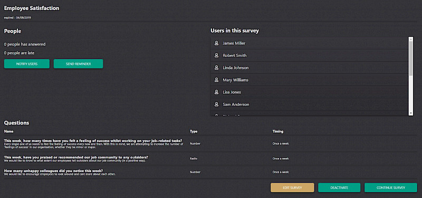Viewport: 422px width, 198px height.
Task: Click 'Once a week' for radio question
Action: coord(281,159)
